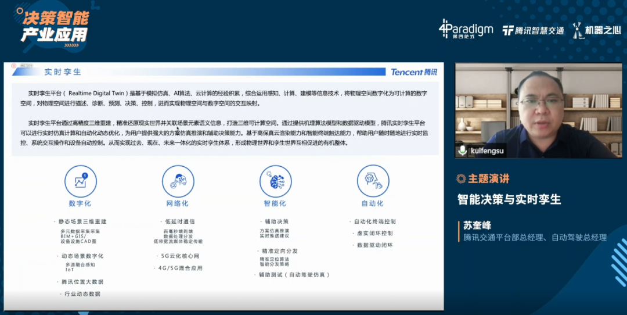Select the 实时孪生 slide header
The image size is (627, 315).
(x=63, y=72)
